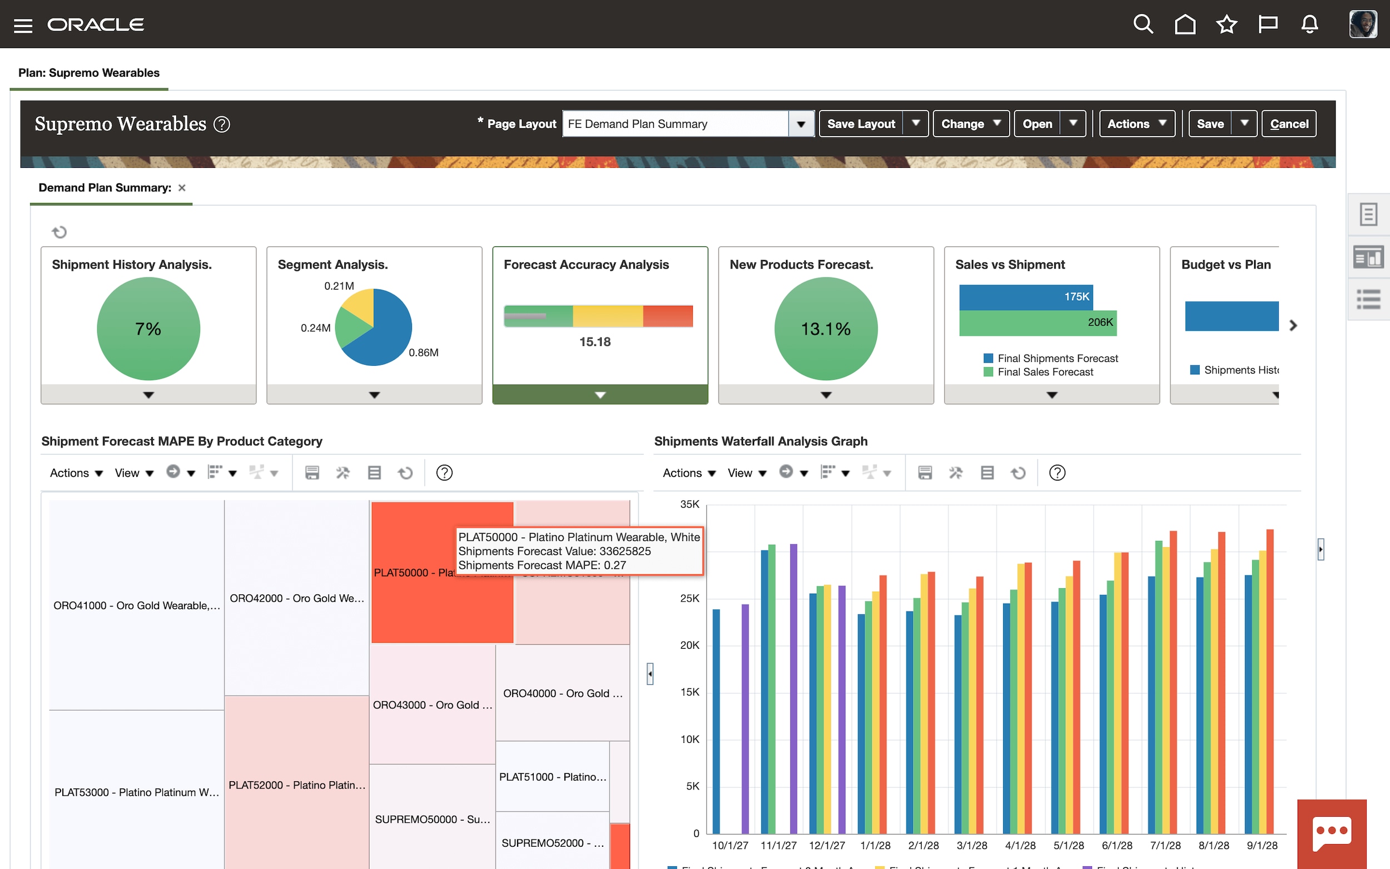The width and height of the screenshot is (1390, 869).
Task: Select the Plan: Supremo Wearables tab
Action: click(x=89, y=73)
